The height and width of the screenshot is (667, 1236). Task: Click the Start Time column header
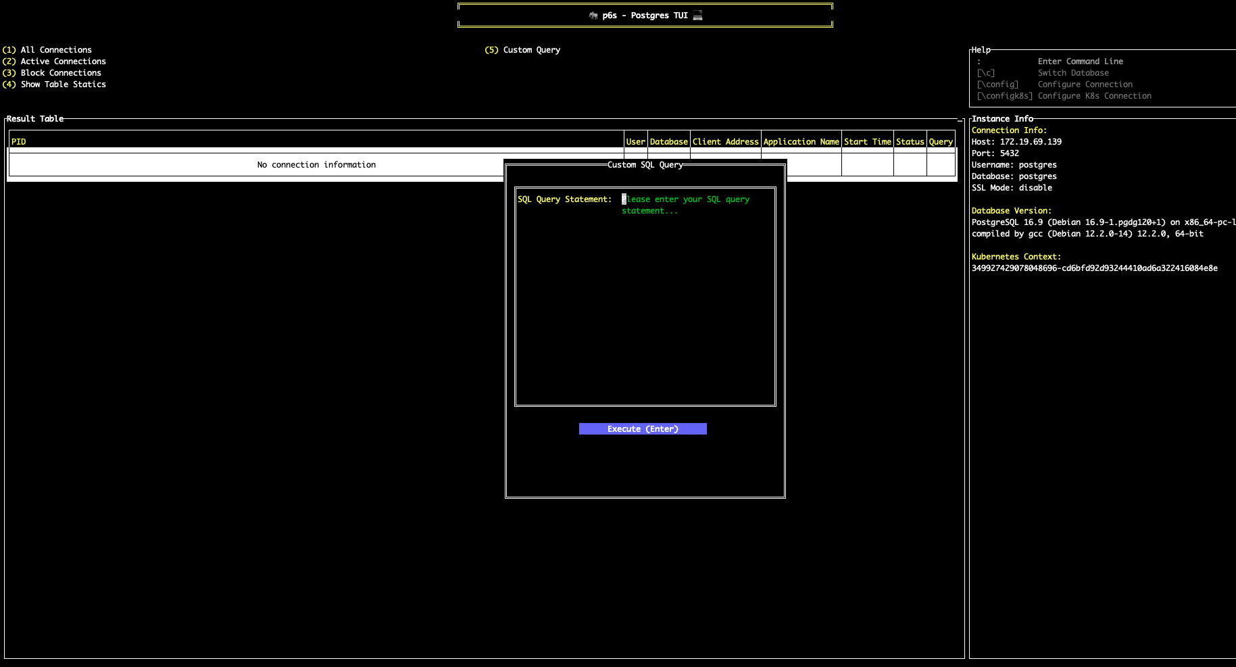[868, 142]
